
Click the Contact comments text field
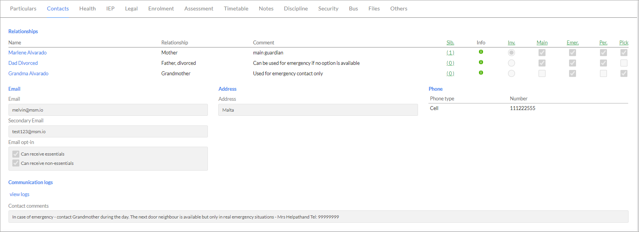(x=318, y=217)
